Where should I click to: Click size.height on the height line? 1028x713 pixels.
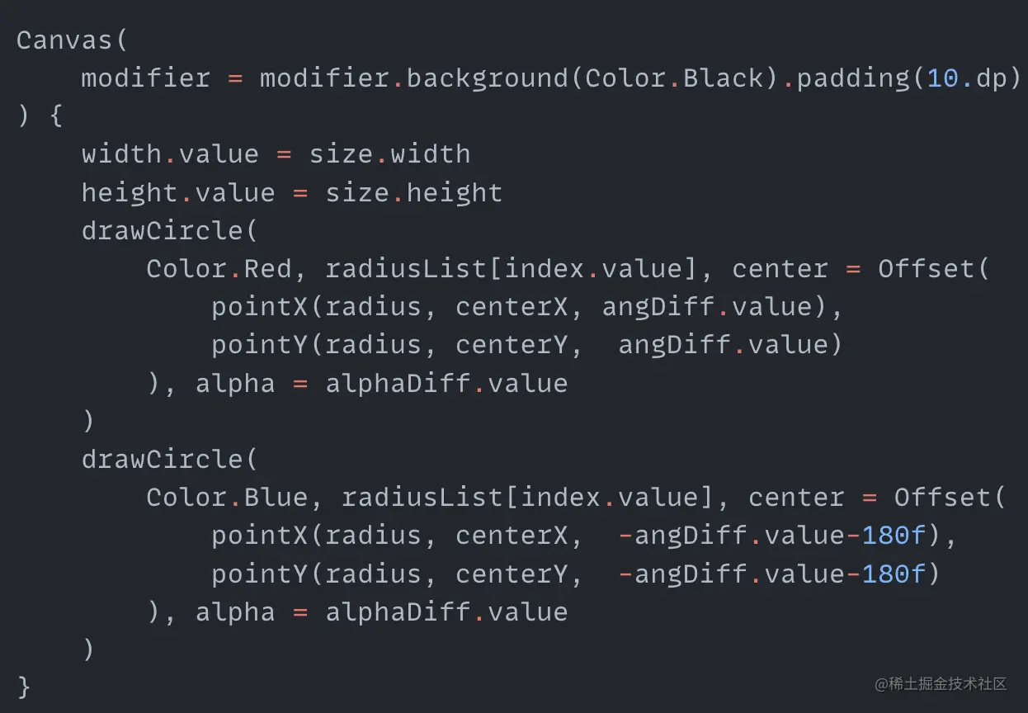pos(414,192)
